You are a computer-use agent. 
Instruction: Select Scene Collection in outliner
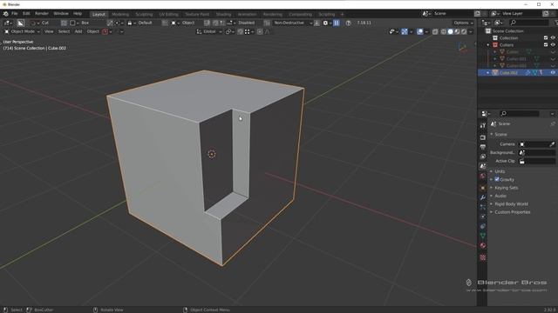(507, 31)
